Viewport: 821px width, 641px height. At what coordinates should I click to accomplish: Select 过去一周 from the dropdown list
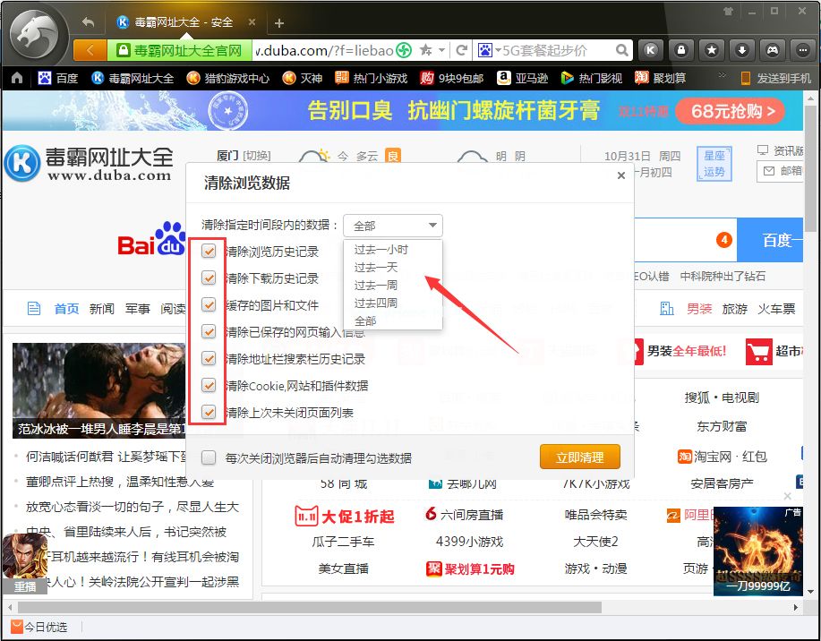(x=374, y=285)
